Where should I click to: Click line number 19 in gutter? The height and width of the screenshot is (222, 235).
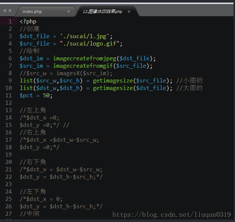pyautogui.click(x=9, y=154)
